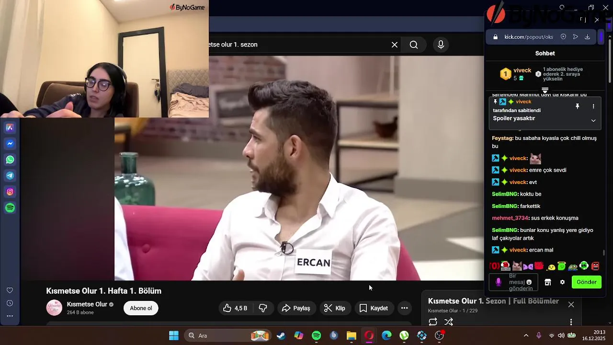Click the lock icon for site info
Image resolution: width=613 pixels, height=345 pixels.
pos(495,37)
